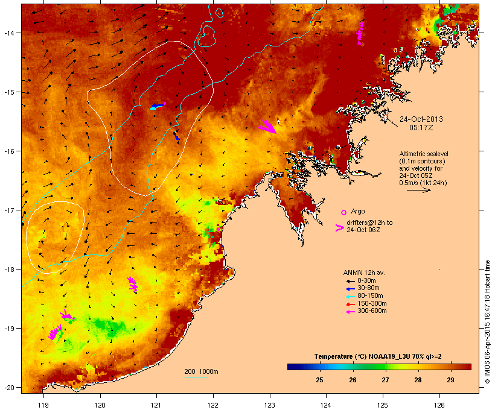The height and width of the screenshot is (410, 495).
Task: Click the -17 latitude axis label
Action: (x=8, y=210)
